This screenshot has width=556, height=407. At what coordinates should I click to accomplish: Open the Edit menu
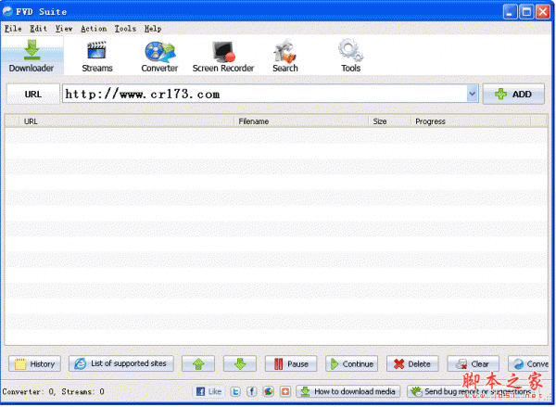(x=38, y=29)
